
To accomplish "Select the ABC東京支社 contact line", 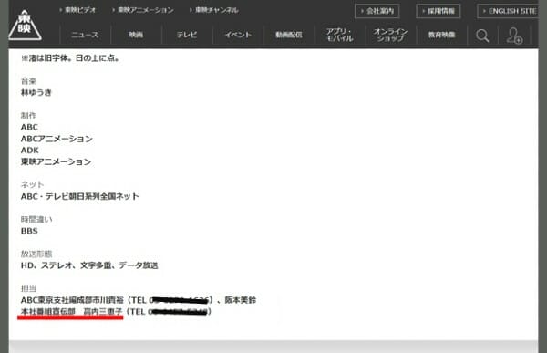I will tap(139, 300).
